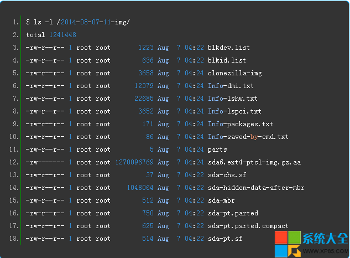Image resolution: width=350 pixels, height=258 pixels.
Task: Click the Info-dmi.txt filename
Action: [x=231, y=86]
